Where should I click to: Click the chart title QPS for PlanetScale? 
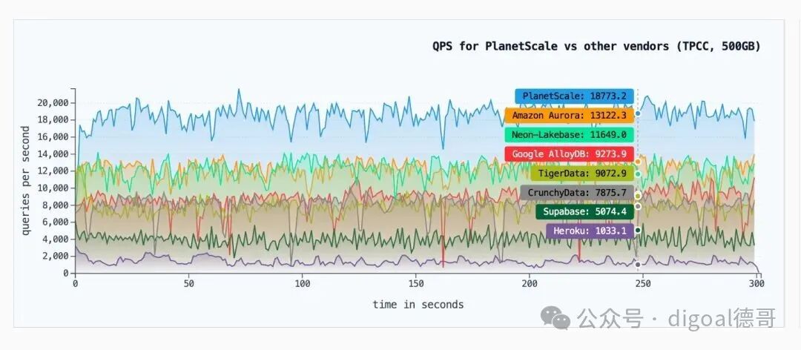coord(596,47)
